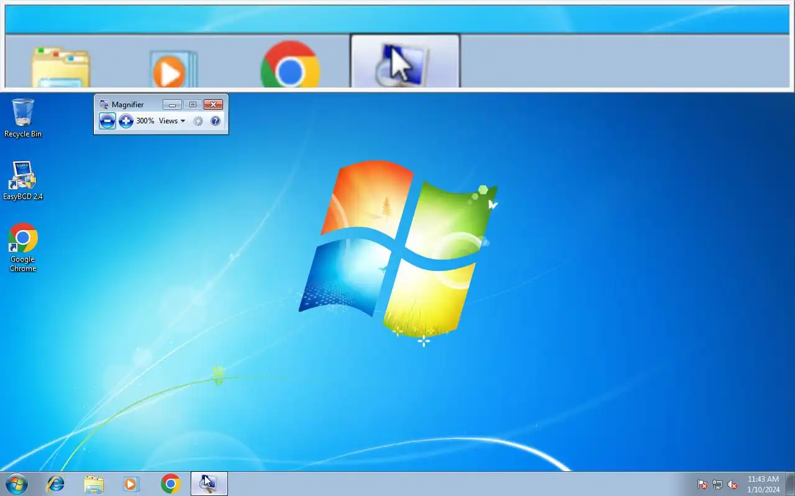The image size is (795, 496).
Task: Open the Magnifier Views dropdown
Action: point(172,121)
